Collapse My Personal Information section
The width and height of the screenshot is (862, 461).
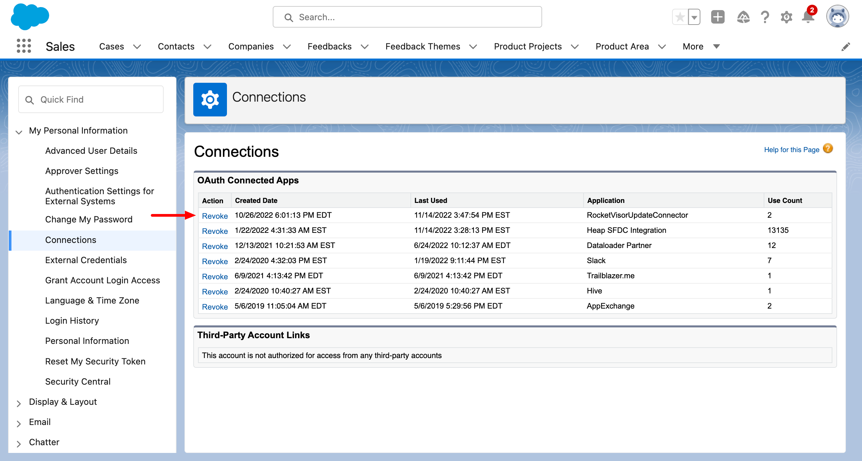tap(19, 132)
